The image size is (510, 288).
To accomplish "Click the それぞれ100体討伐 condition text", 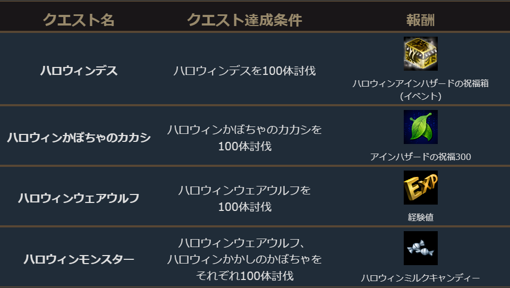I will (x=244, y=276).
